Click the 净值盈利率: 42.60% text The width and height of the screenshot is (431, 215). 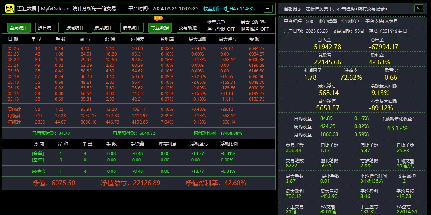pyautogui.click(x=216, y=183)
